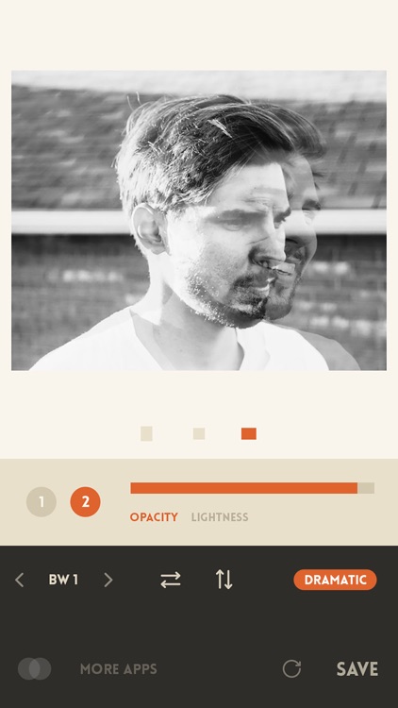Screen dimensions: 398x708
Task: Tap the BW 1 filter label
Action: [x=63, y=580]
